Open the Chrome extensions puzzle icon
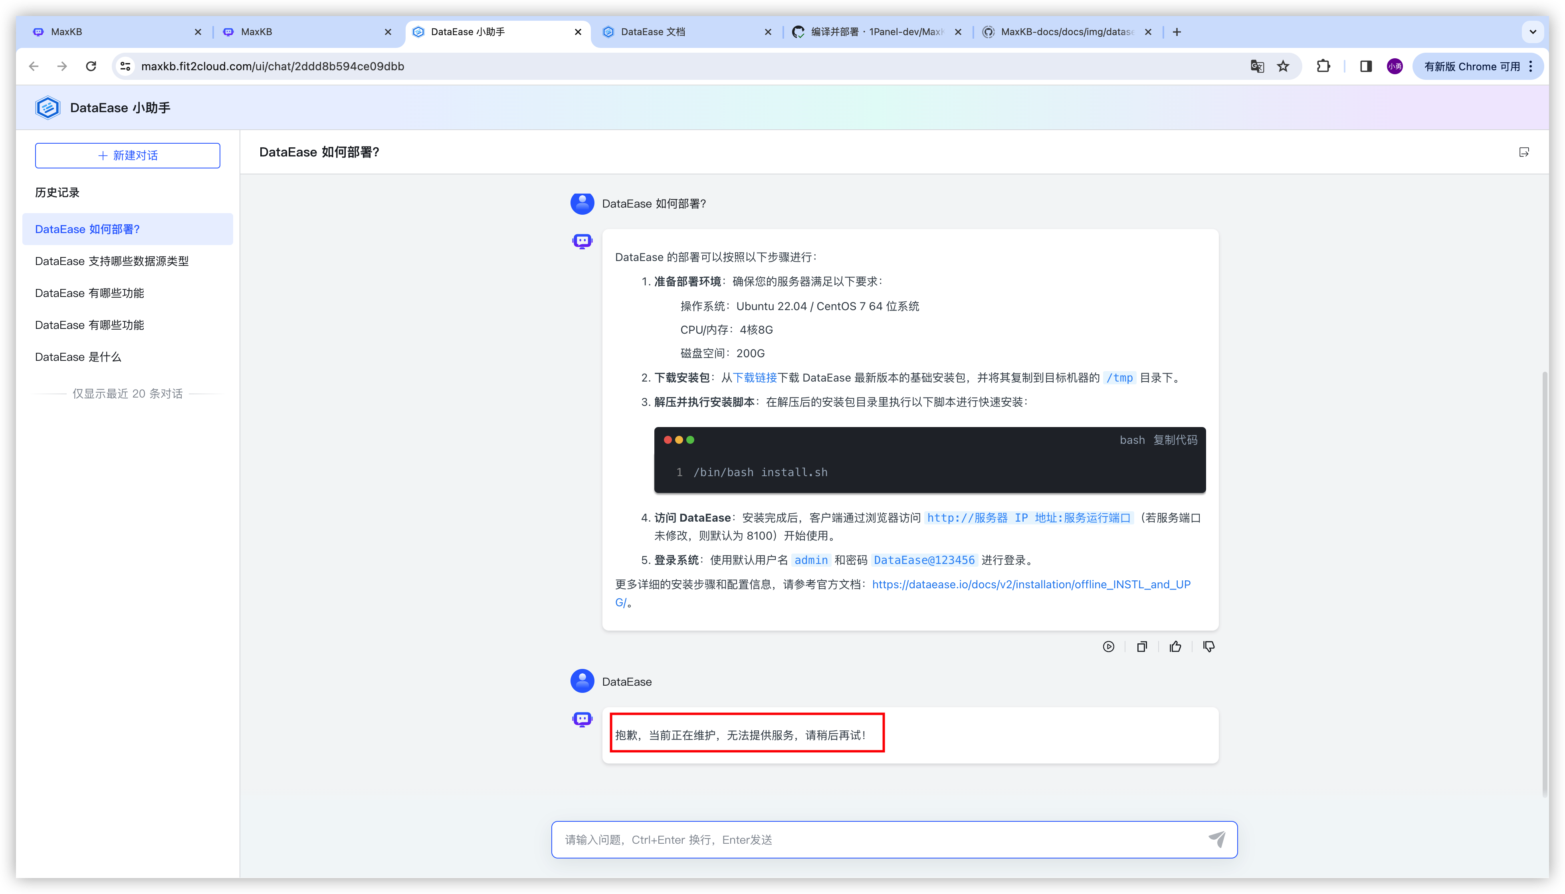 coord(1323,66)
